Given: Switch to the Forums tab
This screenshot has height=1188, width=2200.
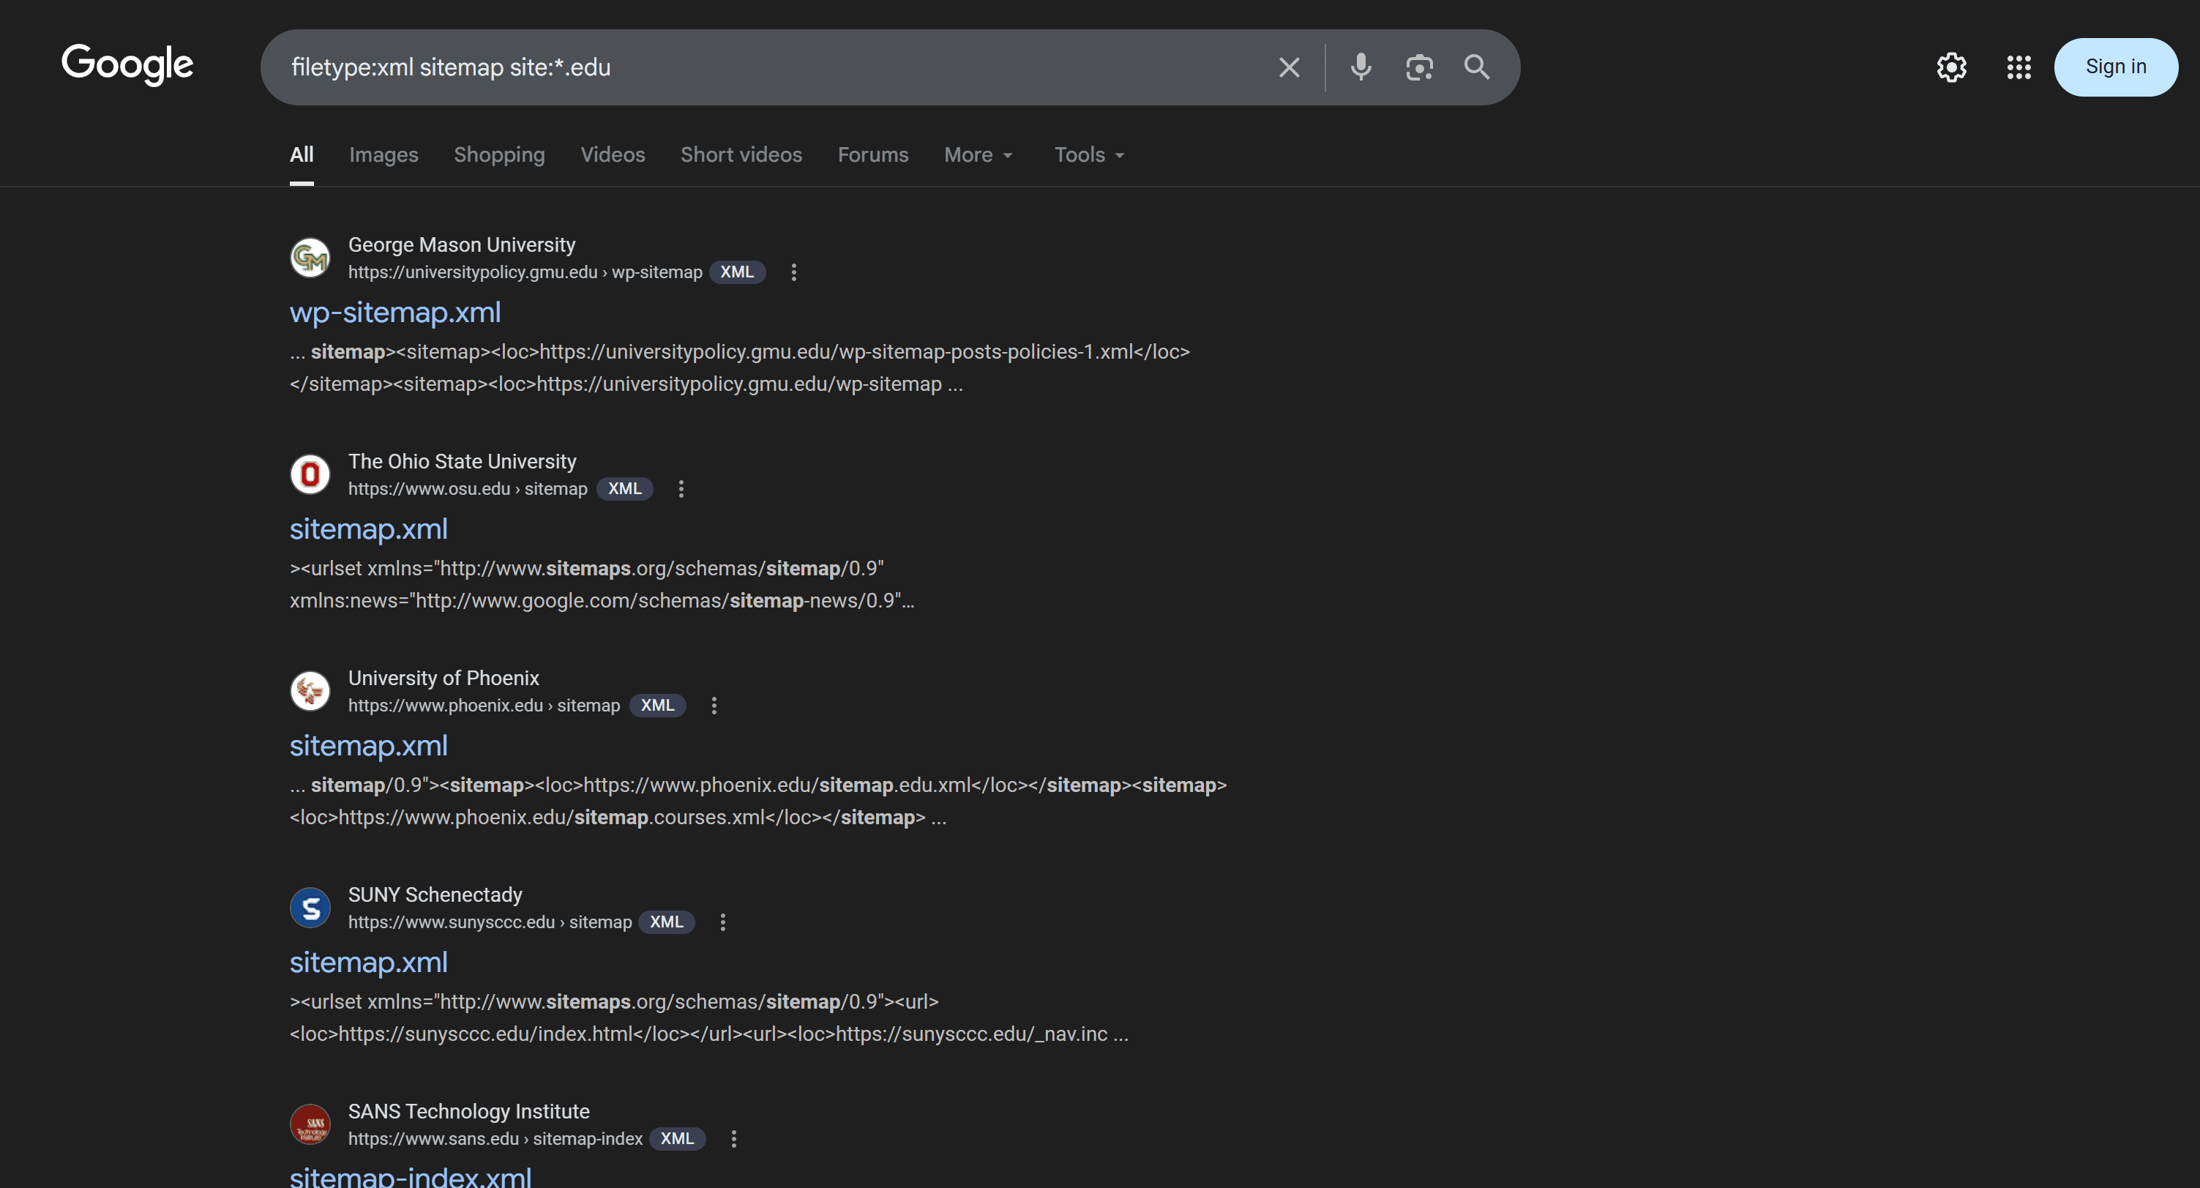Looking at the screenshot, I should pyautogui.click(x=873, y=154).
